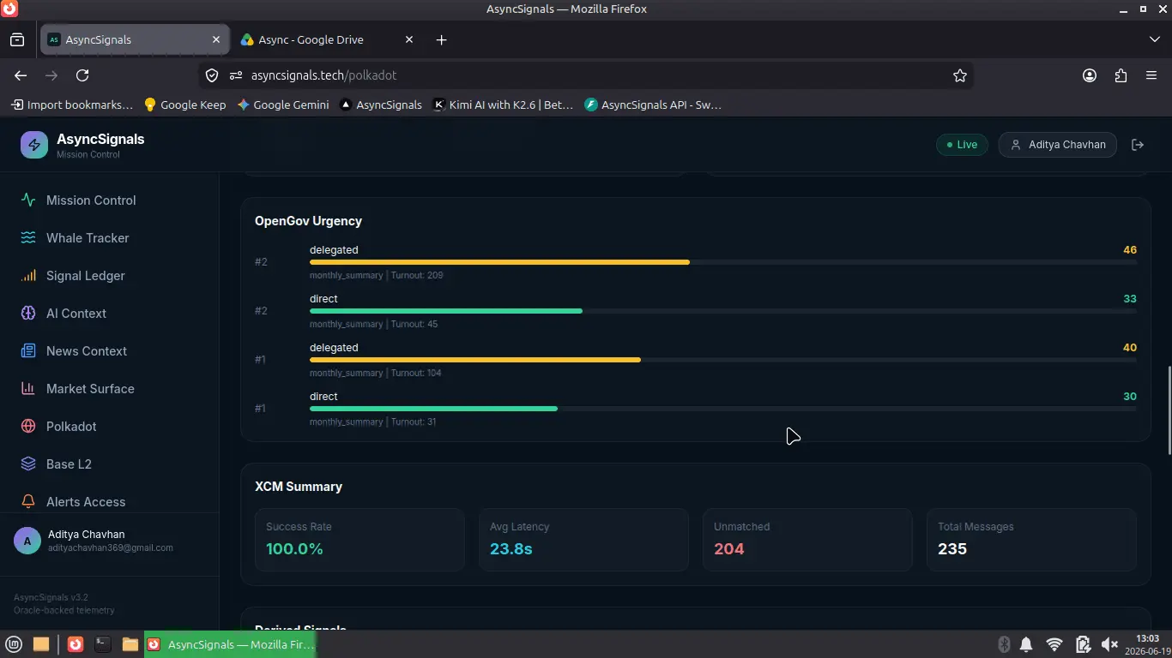The width and height of the screenshot is (1172, 658).
Task: Click the Signal Ledger bars icon
Action: point(28,275)
